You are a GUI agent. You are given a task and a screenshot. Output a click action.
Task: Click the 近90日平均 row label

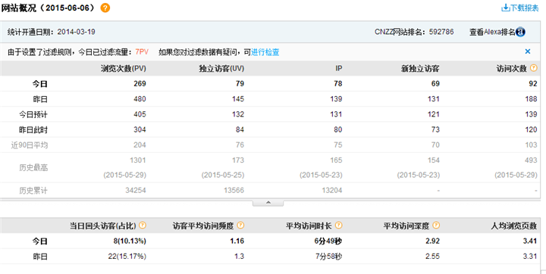(30, 145)
